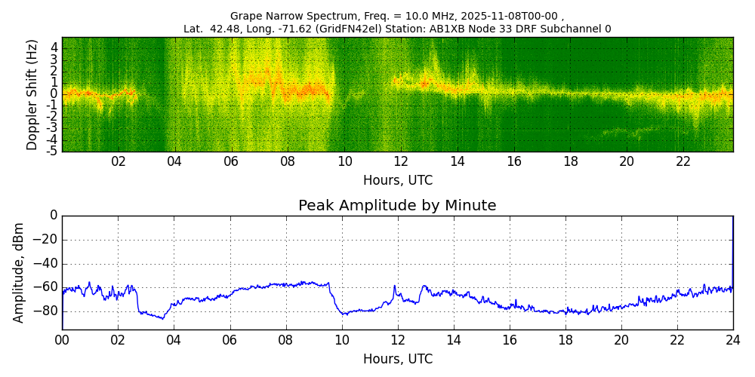Image resolution: width=755 pixels, height=377 pixels.
Task: Select the 0 tick on amplitude axis
Action: click(53, 216)
